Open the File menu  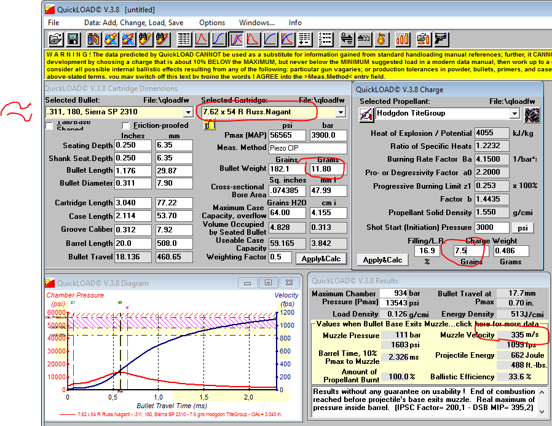coord(53,23)
